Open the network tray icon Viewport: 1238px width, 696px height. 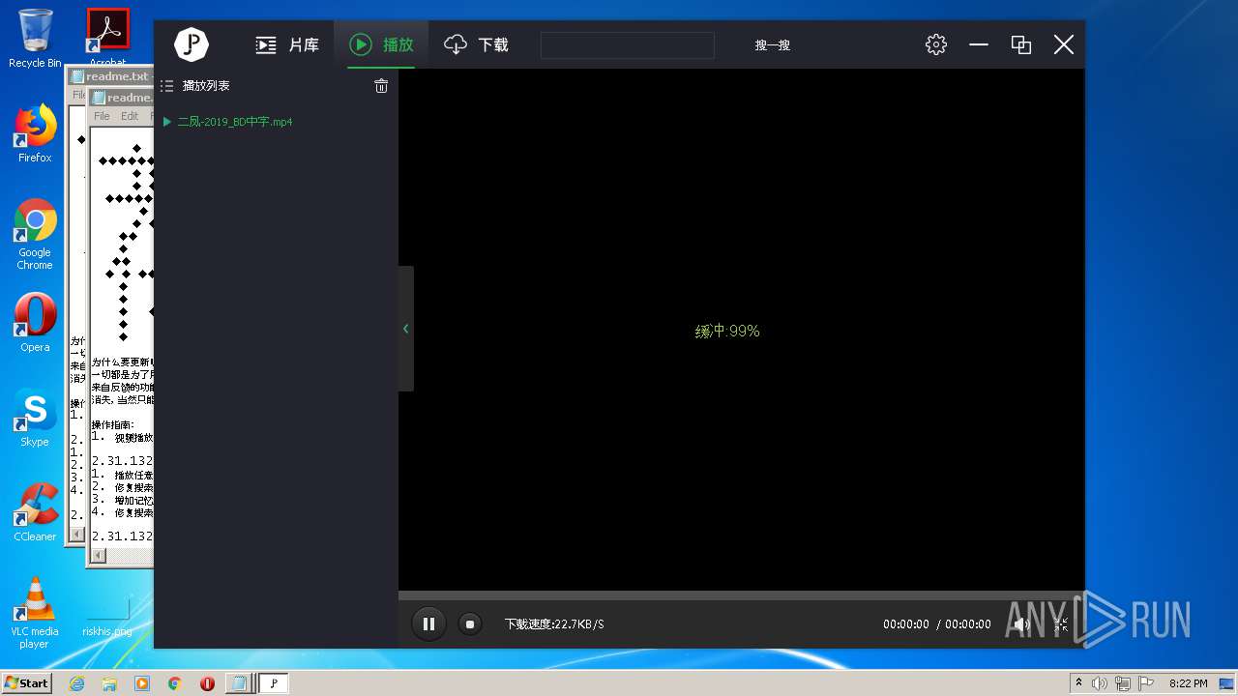[1123, 683]
